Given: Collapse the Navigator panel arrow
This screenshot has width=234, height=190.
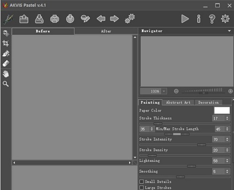Looking at the screenshot, I should click(229, 31).
